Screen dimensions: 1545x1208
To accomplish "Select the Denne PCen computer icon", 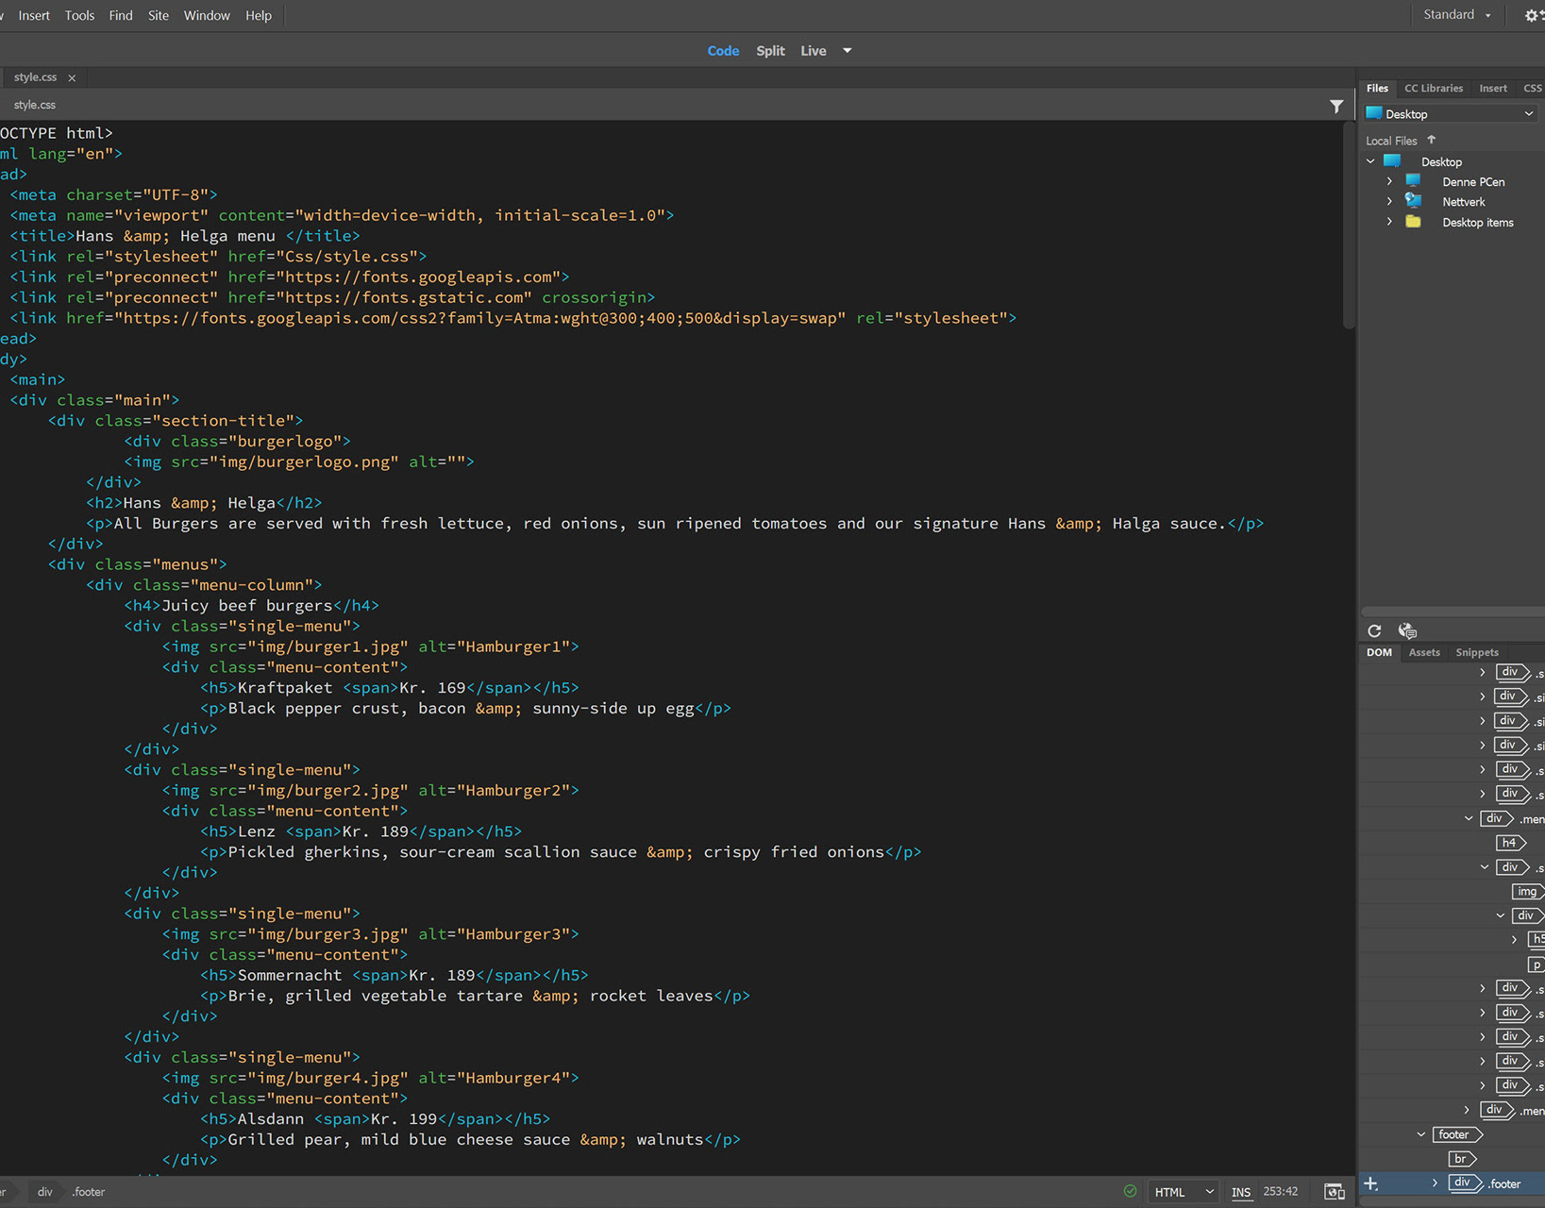I will [x=1413, y=180].
